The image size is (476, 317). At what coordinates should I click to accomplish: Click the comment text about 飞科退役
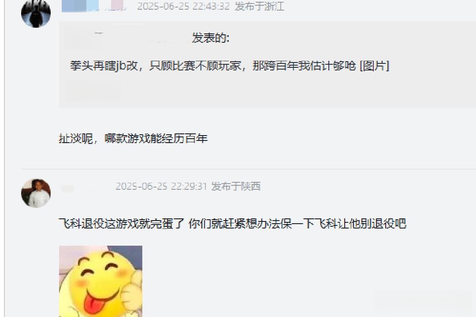[x=233, y=224]
